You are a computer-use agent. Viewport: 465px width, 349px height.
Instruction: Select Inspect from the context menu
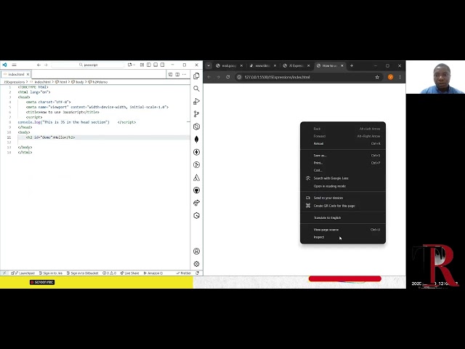pos(343,237)
